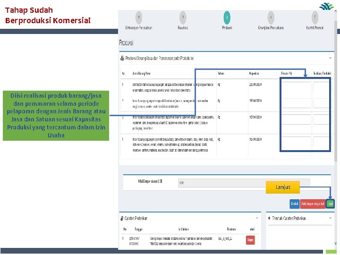Go to step 2 Realisasi circle
This screenshot has width=340, height=255.
tap(183, 17)
